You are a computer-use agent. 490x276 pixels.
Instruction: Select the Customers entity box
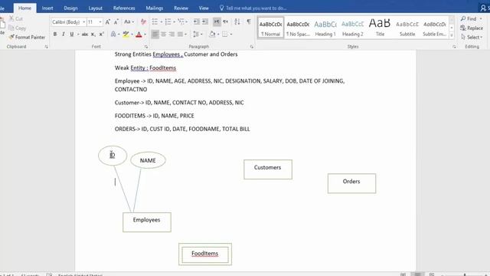(x=268, y=169)
